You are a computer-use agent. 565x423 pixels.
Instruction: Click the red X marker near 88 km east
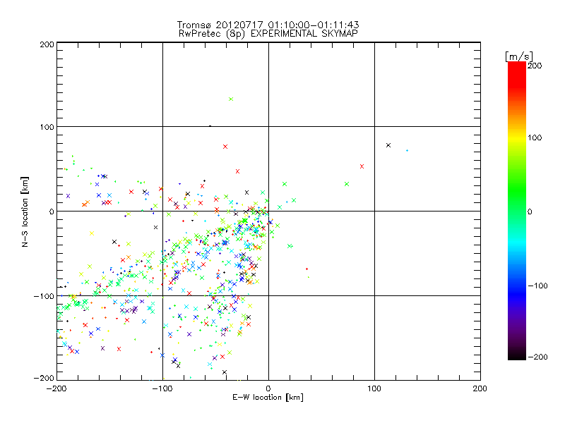pos(362,166)
